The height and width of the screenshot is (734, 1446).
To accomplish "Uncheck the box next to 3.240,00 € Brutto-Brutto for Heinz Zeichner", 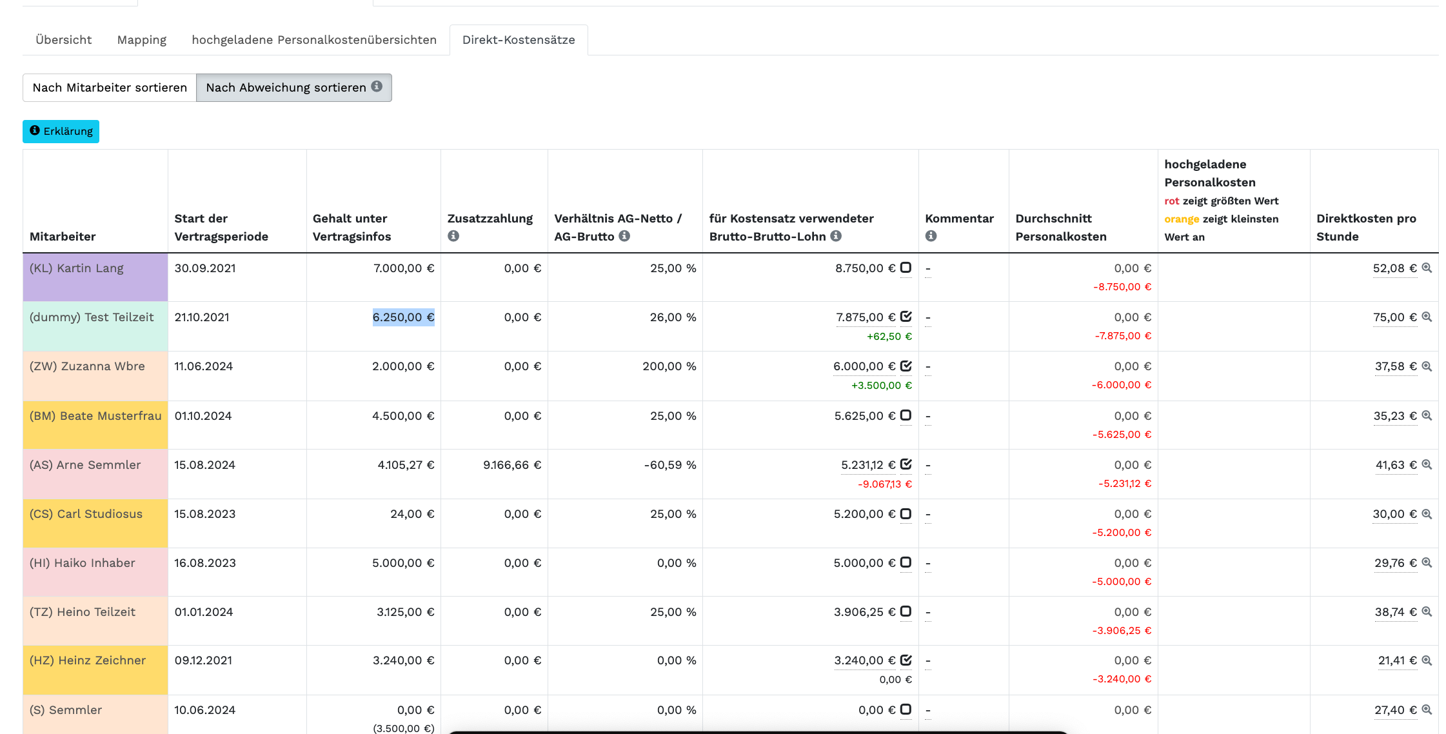I will click(x=906, y=660).
